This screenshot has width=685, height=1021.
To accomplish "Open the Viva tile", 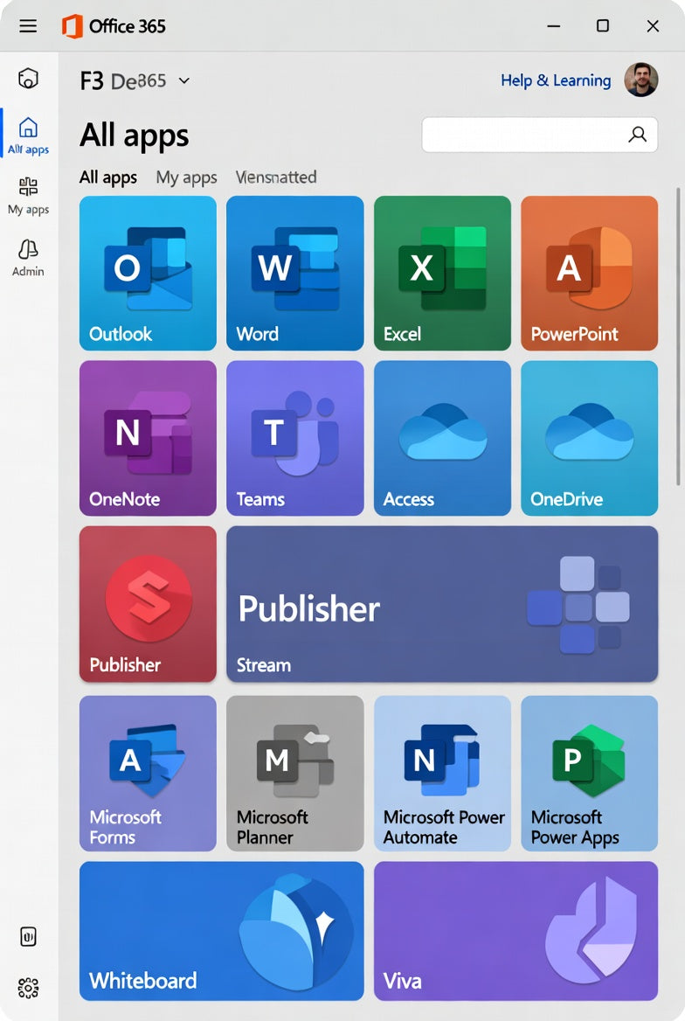I will pos(515,931).
